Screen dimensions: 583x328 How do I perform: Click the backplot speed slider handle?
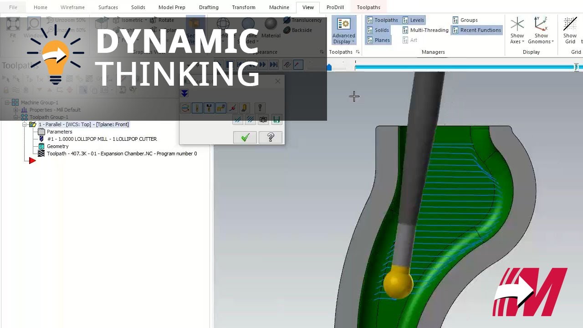pos(329,67)
